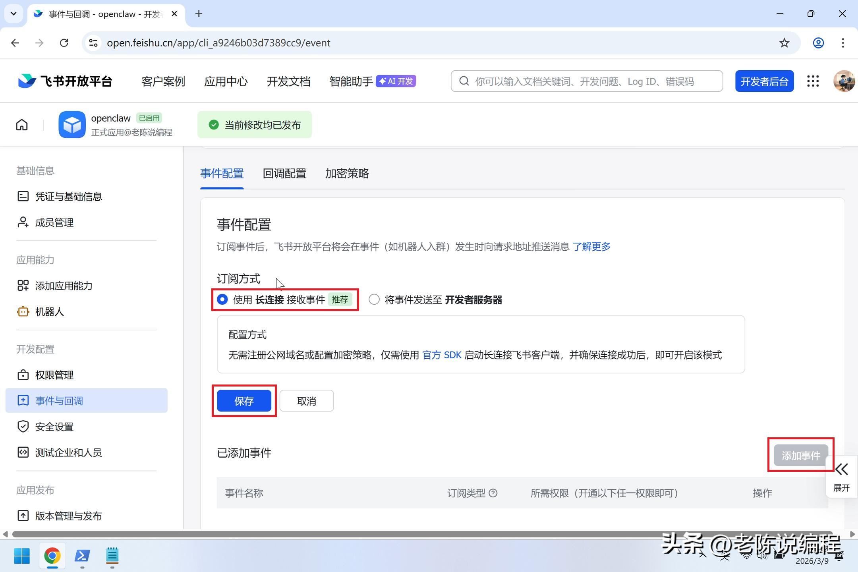Reload page with refresh icon

pyautogui.click(x=64, y=43)
